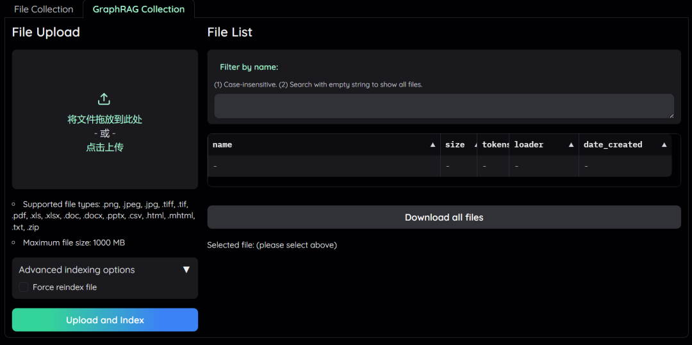Click the loader cell in the first row
The width and height of the screenshot is (692, 345).
543,166
